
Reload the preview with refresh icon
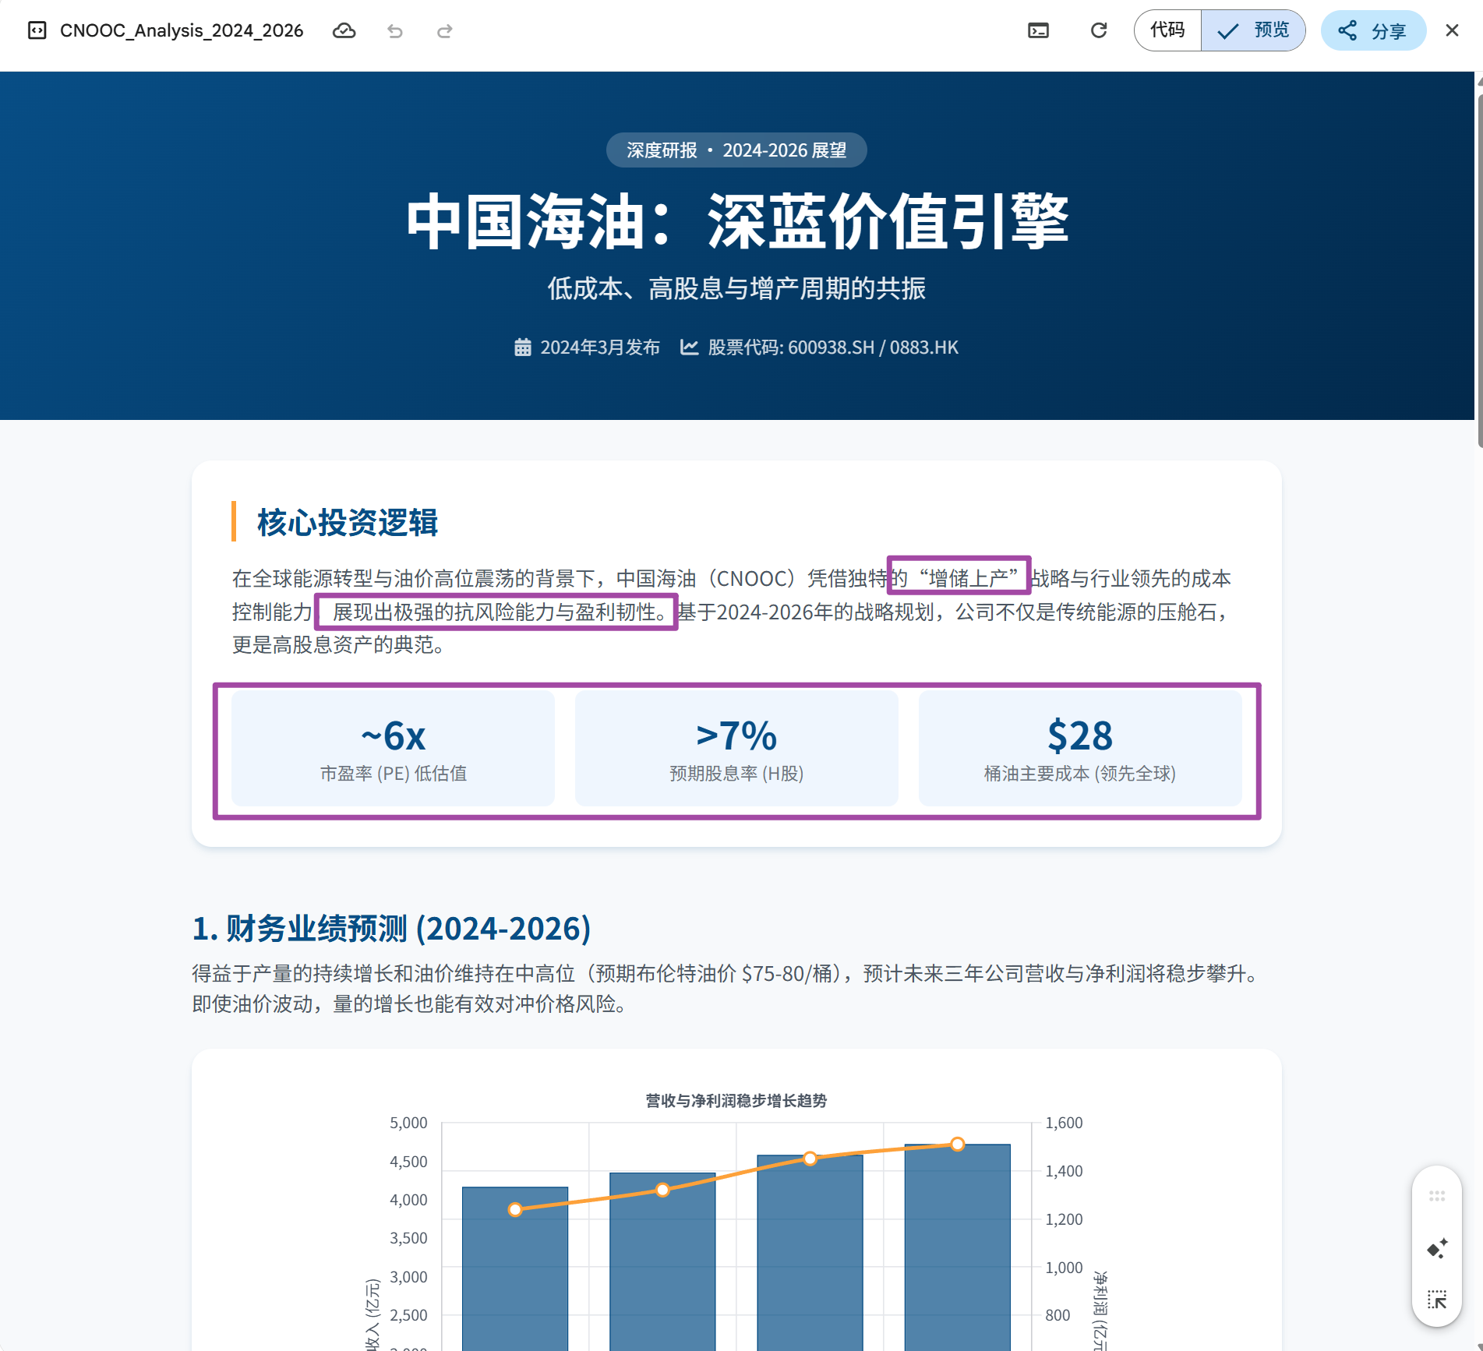[x=1098, y=30]
